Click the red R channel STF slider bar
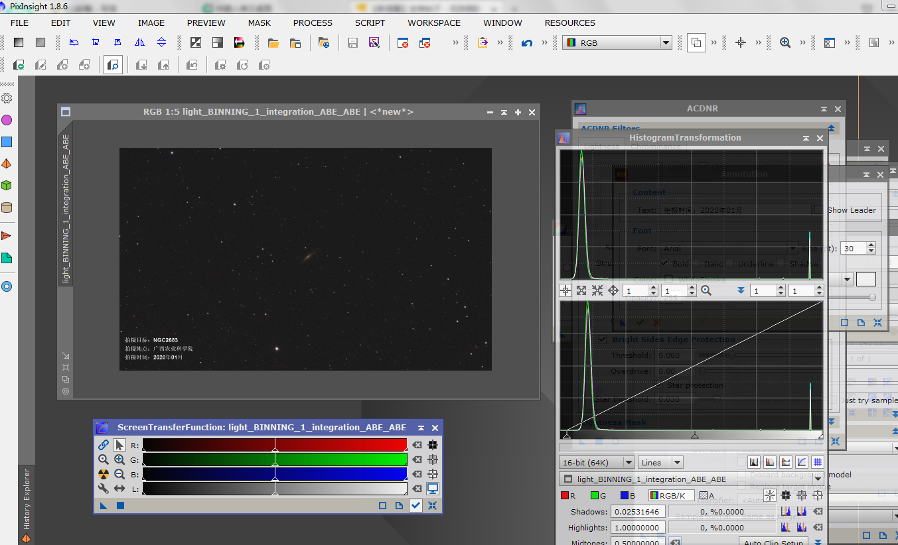Image resolution: width=898 pixels, height=545 pixels. pyautogui.click(x=275, y=445)
